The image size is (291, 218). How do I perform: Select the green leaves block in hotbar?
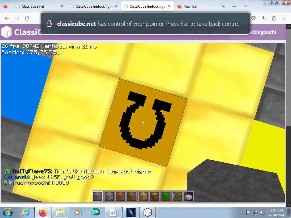(x=166, y=196)
